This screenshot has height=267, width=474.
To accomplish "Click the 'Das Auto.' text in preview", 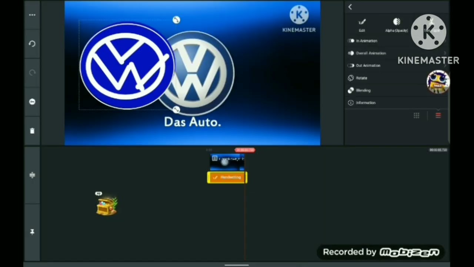I will 193,122.
